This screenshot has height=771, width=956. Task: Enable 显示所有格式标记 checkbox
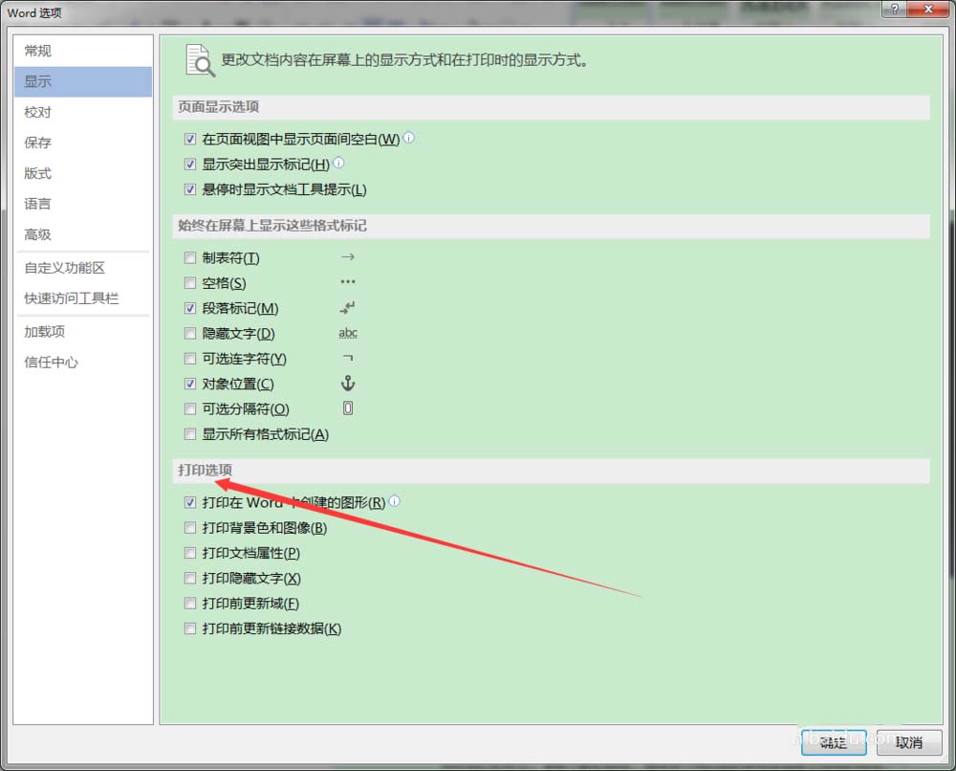coord(190,434)
